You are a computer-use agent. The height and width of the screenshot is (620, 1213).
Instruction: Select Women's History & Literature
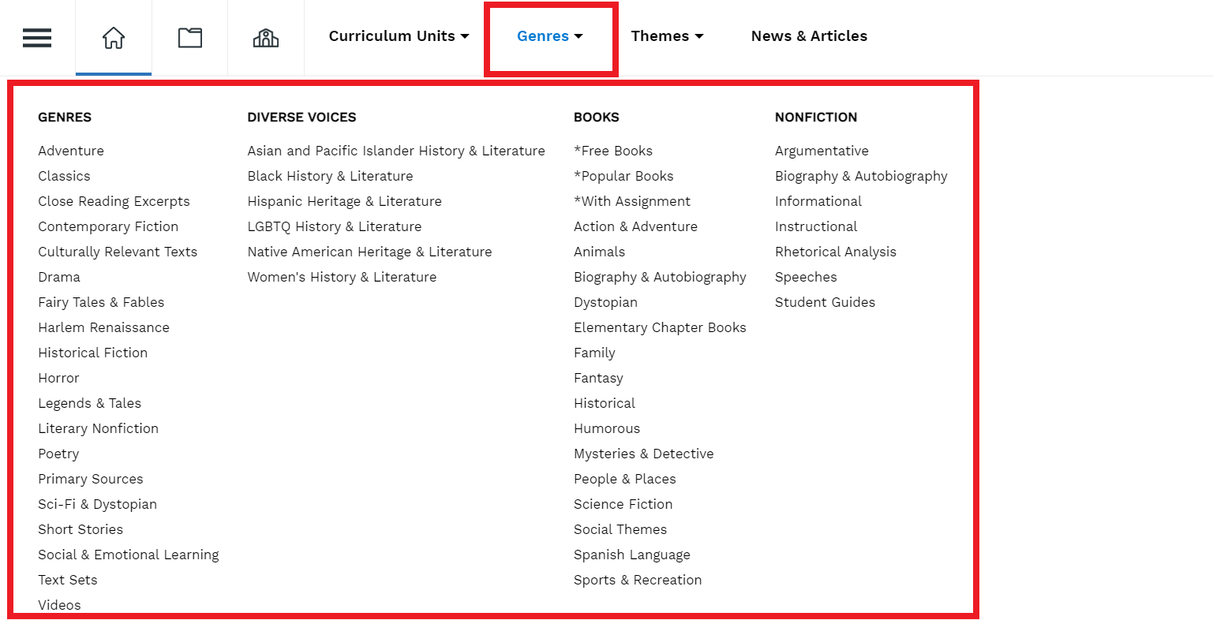click(342, 277)
